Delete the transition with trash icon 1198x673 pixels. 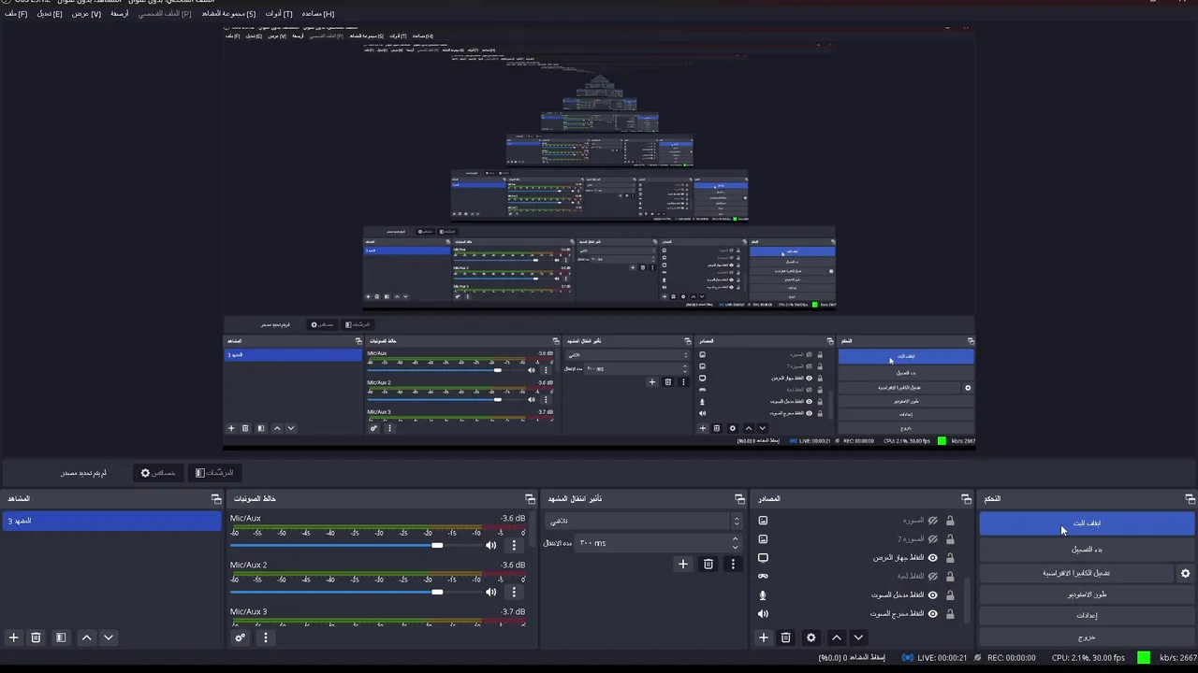click(x=709, y=564)
